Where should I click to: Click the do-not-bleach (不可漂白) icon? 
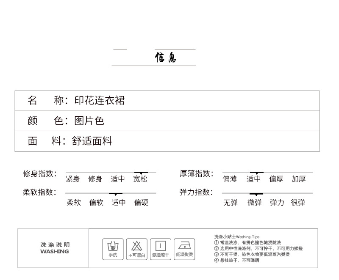coord(136,249)
